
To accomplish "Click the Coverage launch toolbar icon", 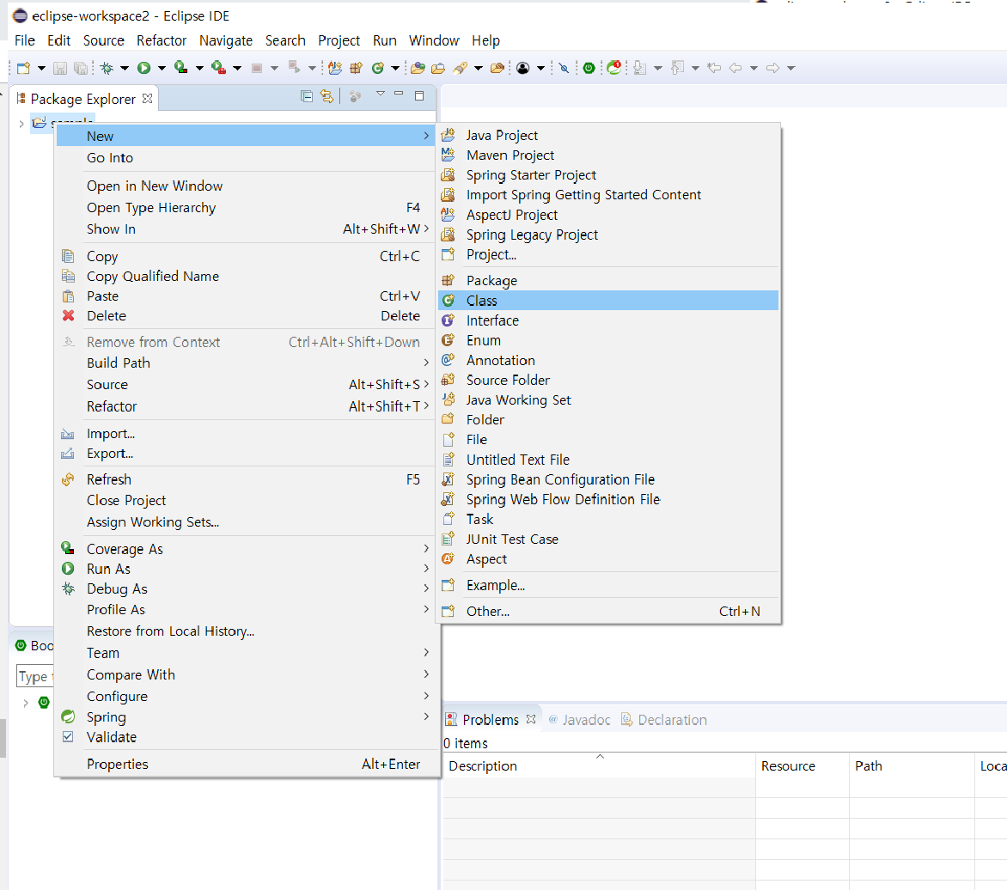I will tap(181, 67).
